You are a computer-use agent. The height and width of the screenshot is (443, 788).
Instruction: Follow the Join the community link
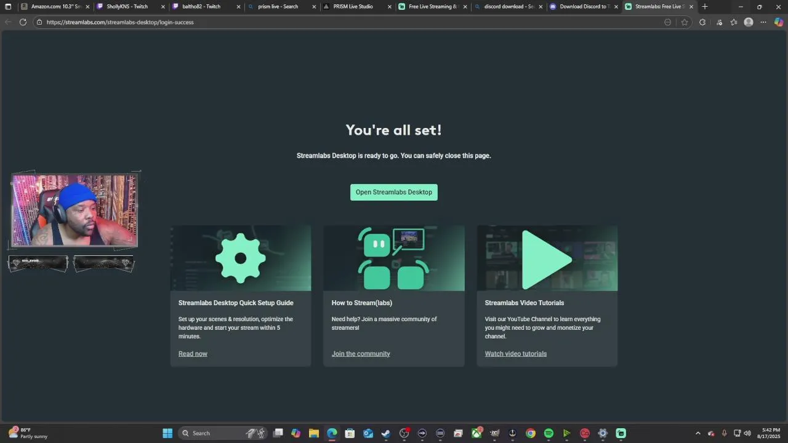tap(361, 354)
